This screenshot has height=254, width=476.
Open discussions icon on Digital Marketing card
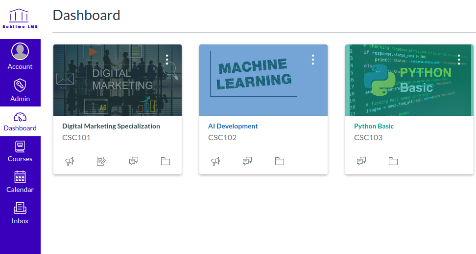[134, 161]
